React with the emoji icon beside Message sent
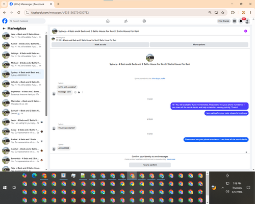Viewport: 255px width, 204px height. click(x=75, y=92)
